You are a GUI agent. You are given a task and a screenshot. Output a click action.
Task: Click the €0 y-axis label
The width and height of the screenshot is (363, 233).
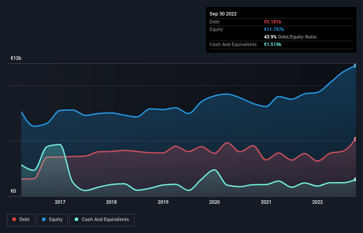tap(13, 191)
